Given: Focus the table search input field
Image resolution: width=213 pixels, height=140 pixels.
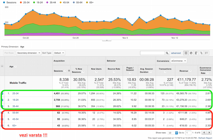Looking at the screenshot, I should (x=152, y=53).
